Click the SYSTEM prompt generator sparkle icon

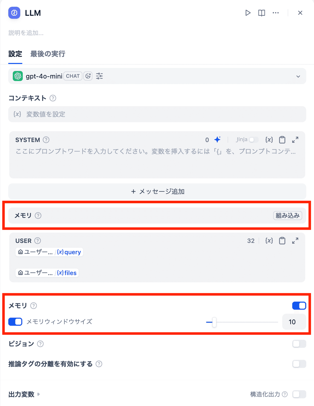[x=217, y=140]
